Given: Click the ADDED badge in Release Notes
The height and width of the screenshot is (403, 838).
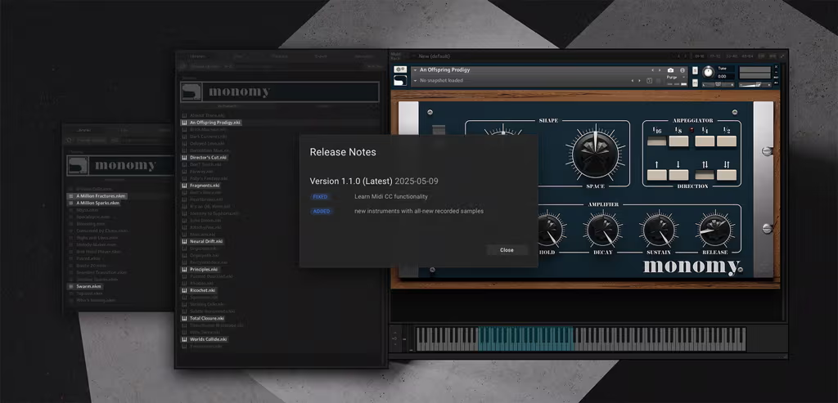Looking at the screenshot, I should point(321,212).
